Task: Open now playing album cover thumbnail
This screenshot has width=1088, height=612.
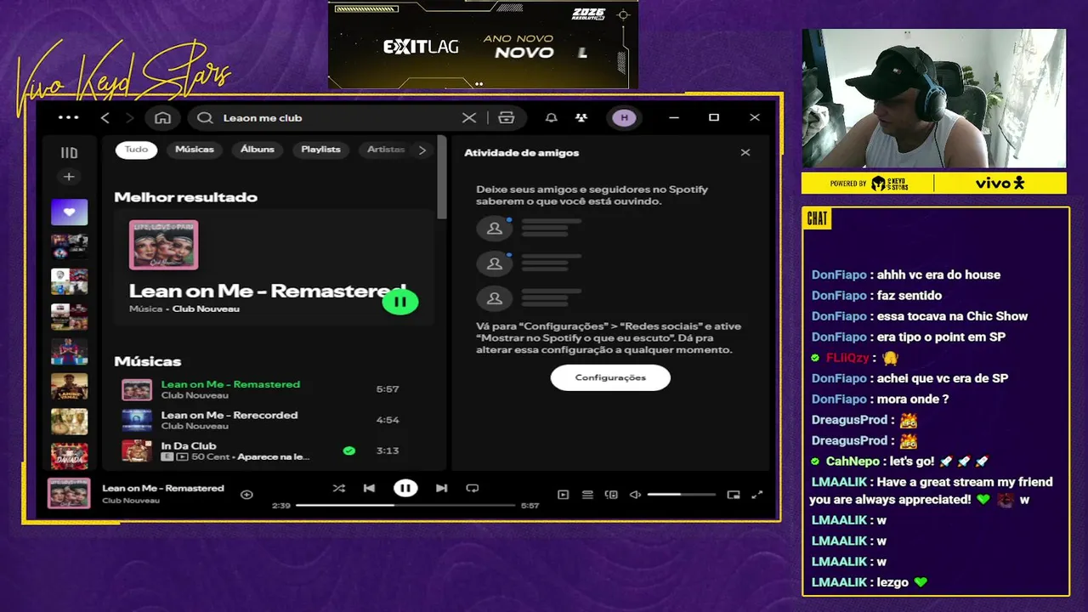Action: (69, 493)
